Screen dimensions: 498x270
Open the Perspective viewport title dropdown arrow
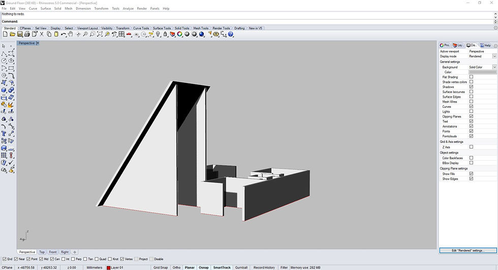click(x=38, y=43)
